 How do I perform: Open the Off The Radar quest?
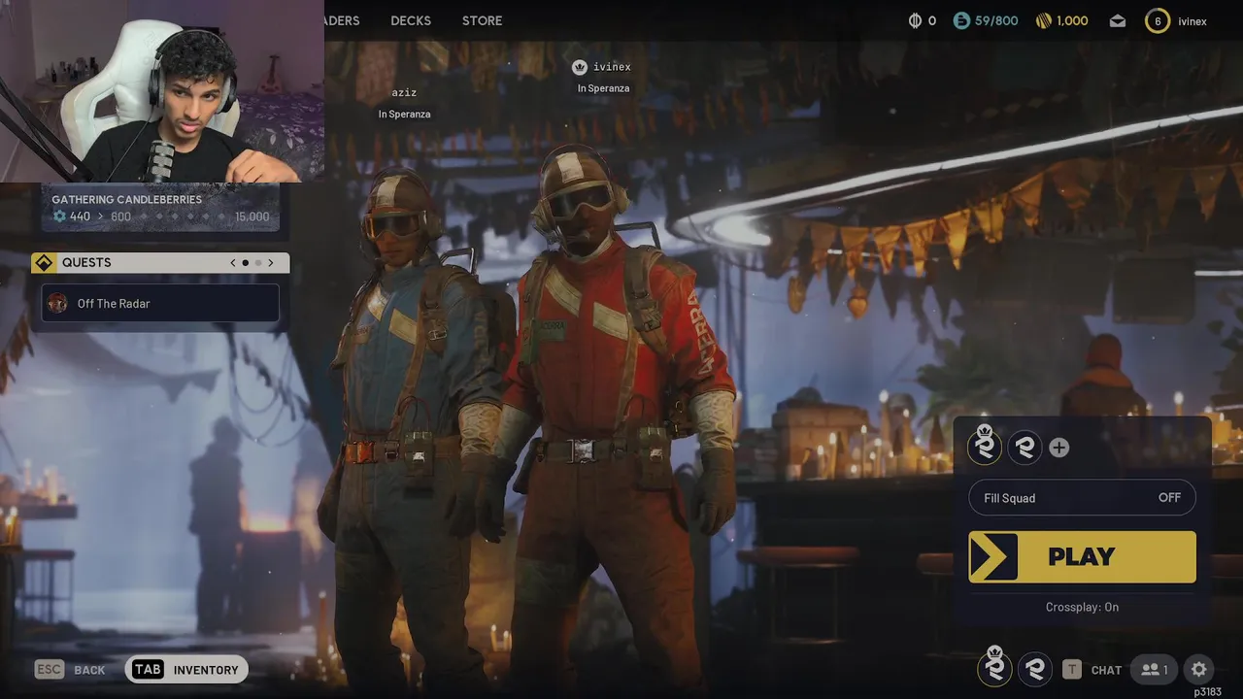click(x=160, y=304)
